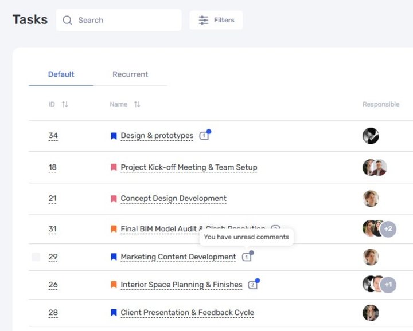Click the pink bookmark beside Concept Design Development
Viewport: 413px width, 331px height.
[114, 199]
